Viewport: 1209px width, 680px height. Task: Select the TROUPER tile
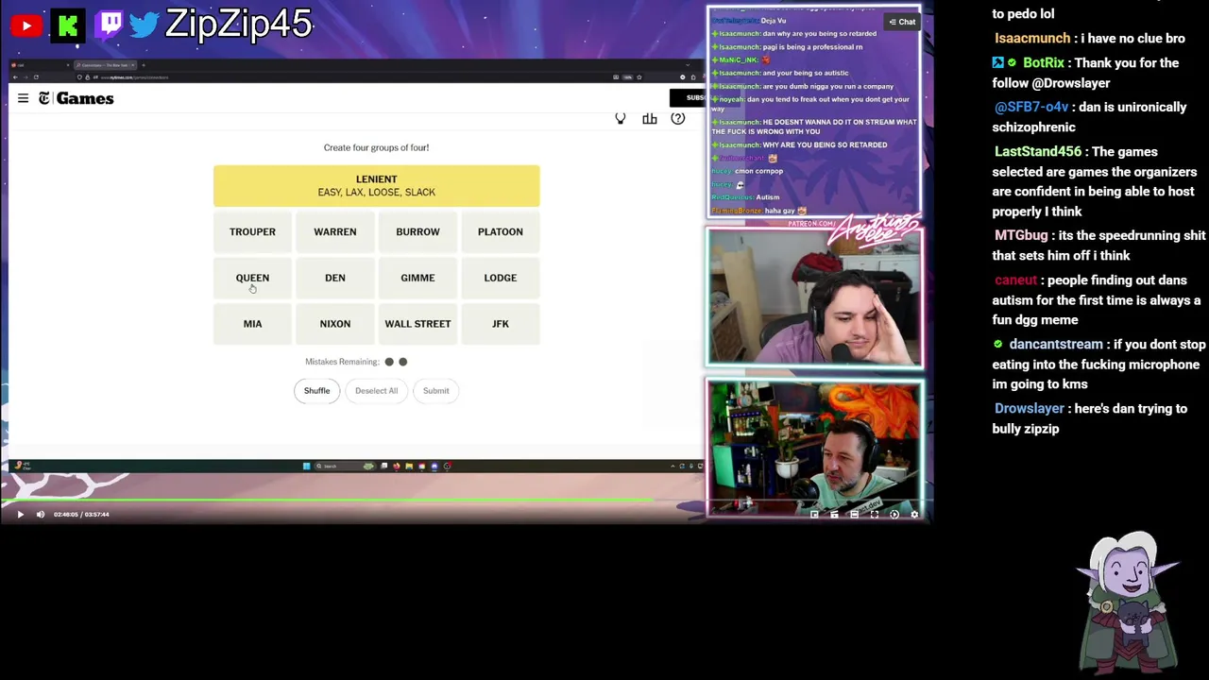[252, 231]
